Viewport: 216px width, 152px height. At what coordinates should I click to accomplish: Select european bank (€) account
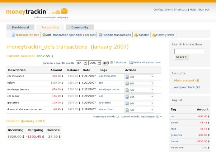coord(187,87)
